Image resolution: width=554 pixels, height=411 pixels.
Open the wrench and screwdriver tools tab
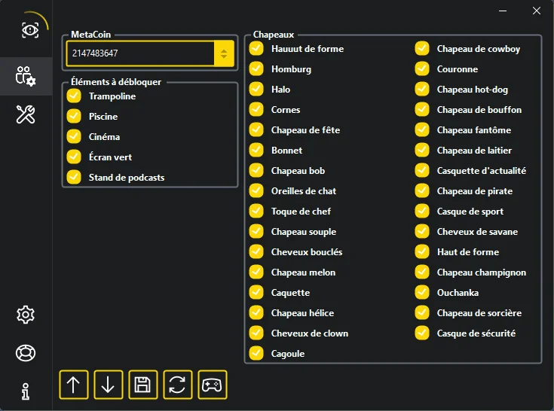tap(26, 114)
